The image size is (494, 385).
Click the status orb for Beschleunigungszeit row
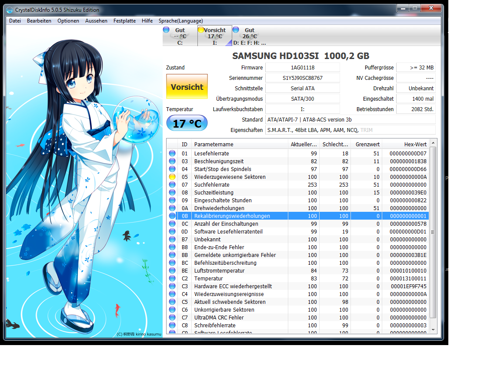tap(172, 161)
